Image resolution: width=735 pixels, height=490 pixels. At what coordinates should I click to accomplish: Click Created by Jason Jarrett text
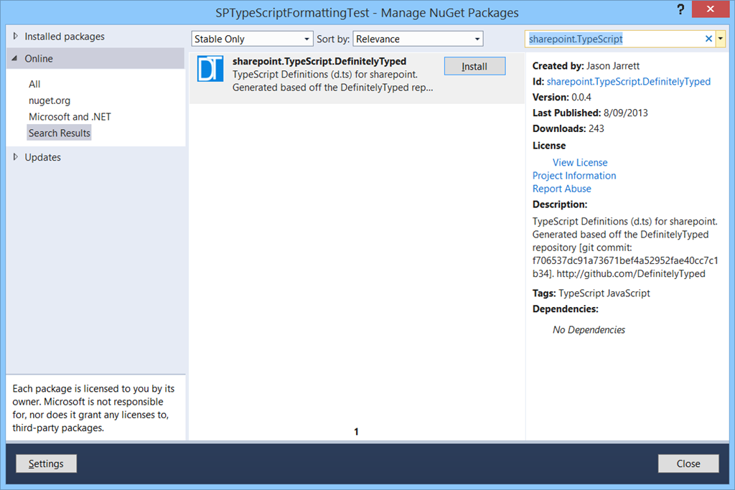click(586, 66)
